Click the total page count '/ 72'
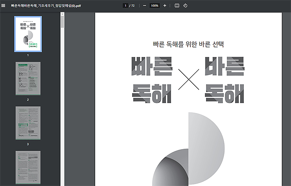This screenshot has height=186, width=291. pos(132,5)
